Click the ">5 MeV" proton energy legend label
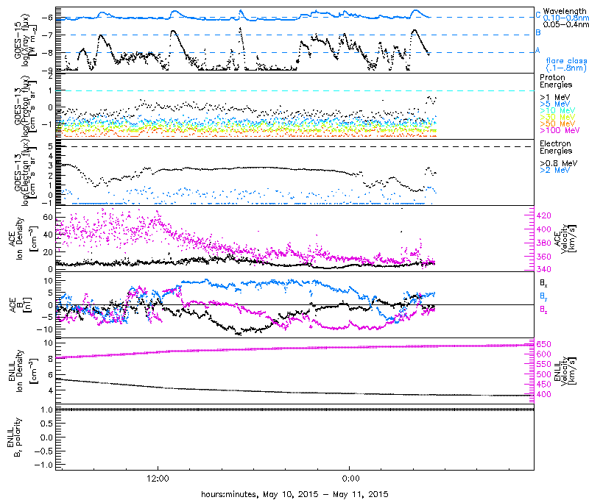The height and width of the screenshot is (500, 589). click(x=555, y=104)
